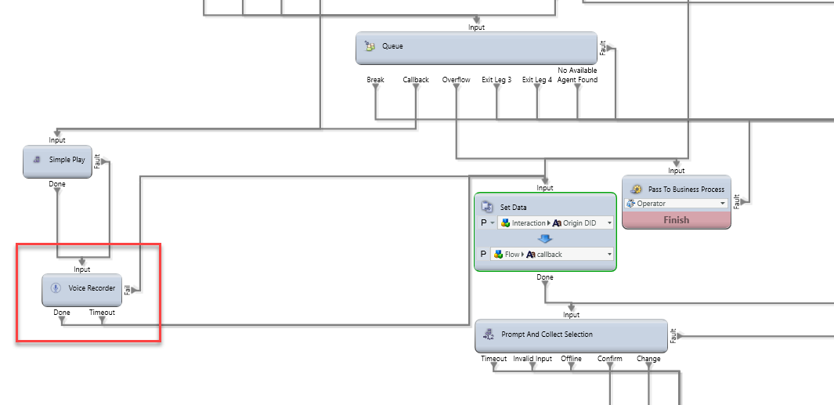Click the Overflow output port of Queue
The height and width of the screenshot is (405, 834).
pos(456,86)
